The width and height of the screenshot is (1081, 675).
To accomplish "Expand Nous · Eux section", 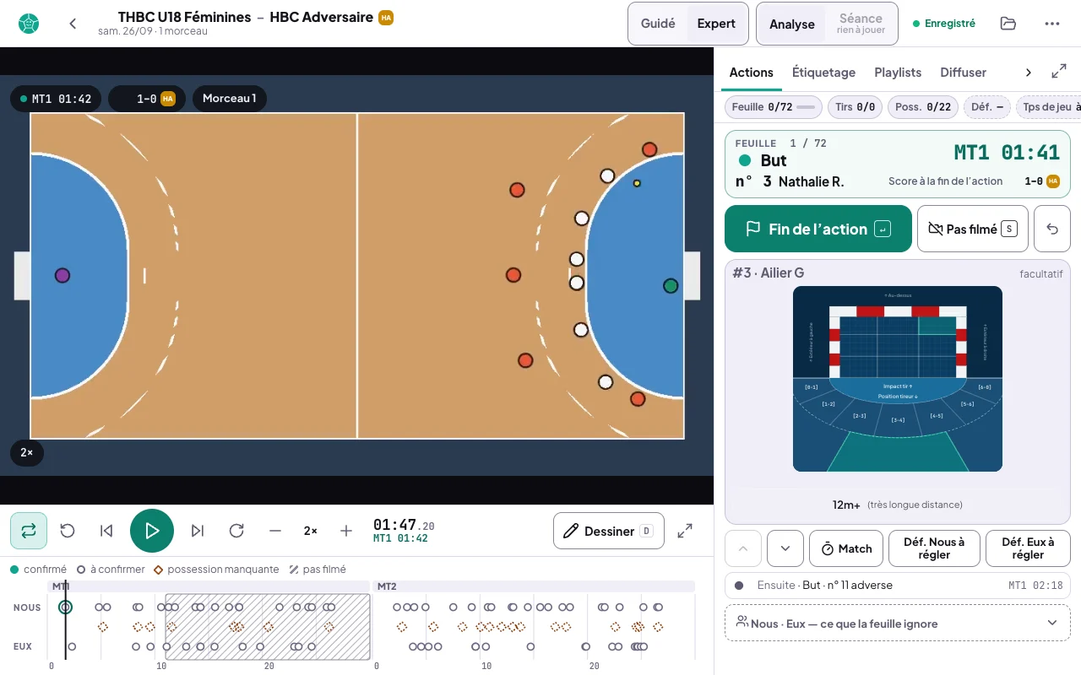I will (898, 624).
